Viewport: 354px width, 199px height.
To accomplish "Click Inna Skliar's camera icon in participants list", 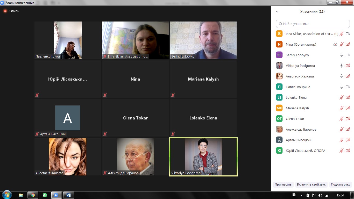I will pos(348,34).
